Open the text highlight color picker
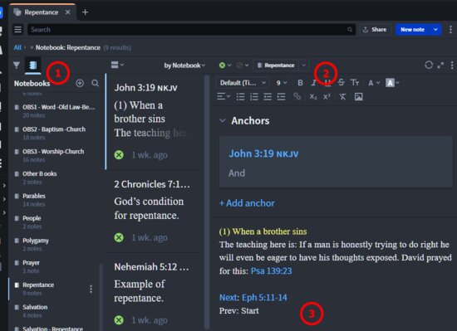This screenshot has width=457, height=331. tap(392, 83)
